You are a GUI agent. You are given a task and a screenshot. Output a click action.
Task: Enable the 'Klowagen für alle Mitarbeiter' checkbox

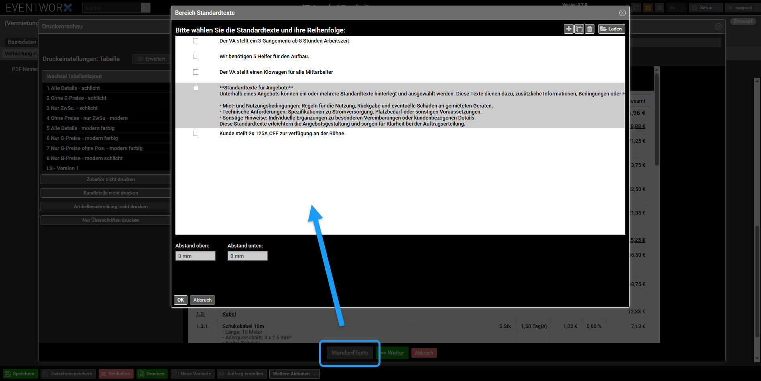[195, 72]
